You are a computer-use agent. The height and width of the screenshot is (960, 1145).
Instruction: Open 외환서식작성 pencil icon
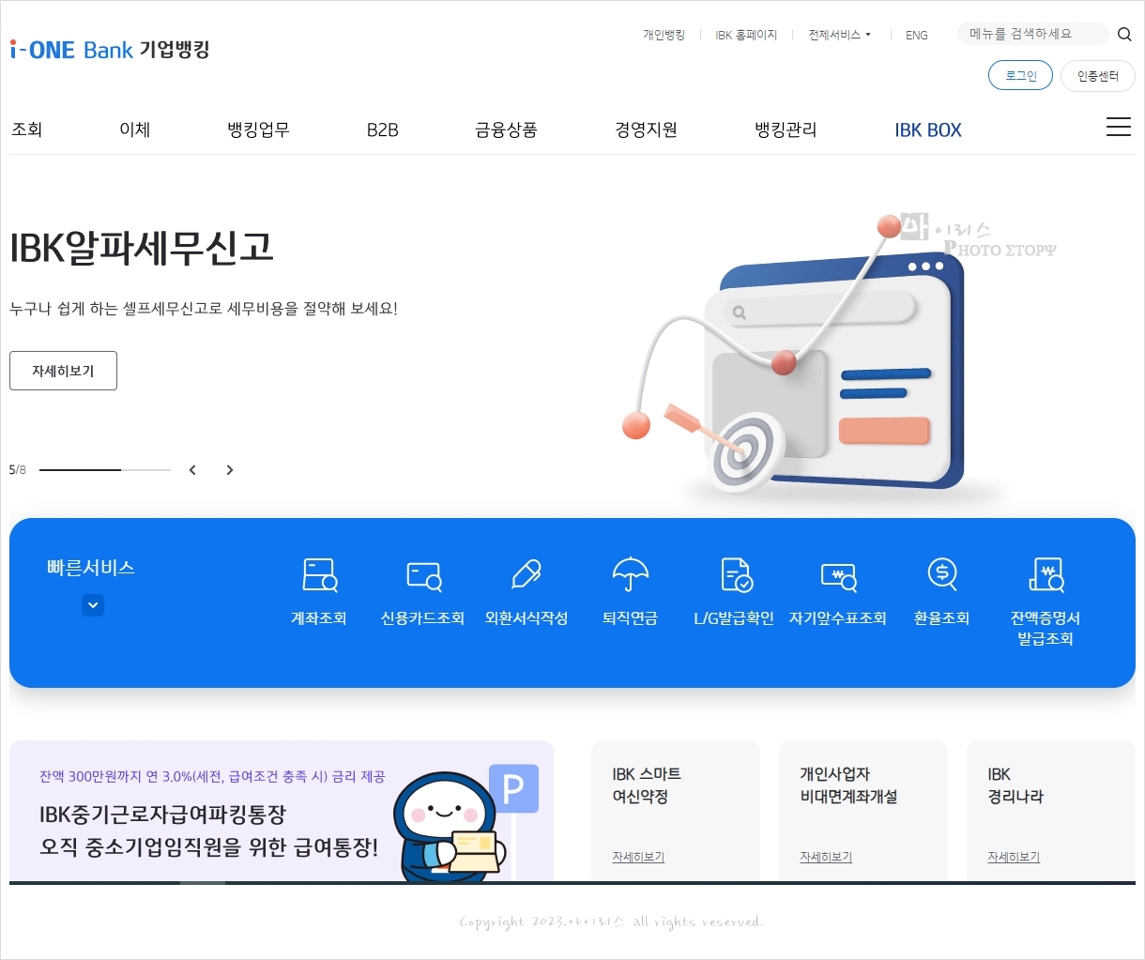click(x=527, y=574)
